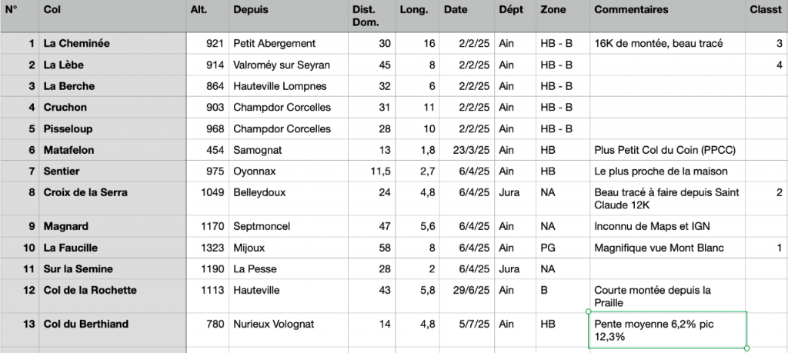The image size is (788, 353).
Task: Click the Pente moyenne 6,2% comment cell
Action: click(667, 330)
